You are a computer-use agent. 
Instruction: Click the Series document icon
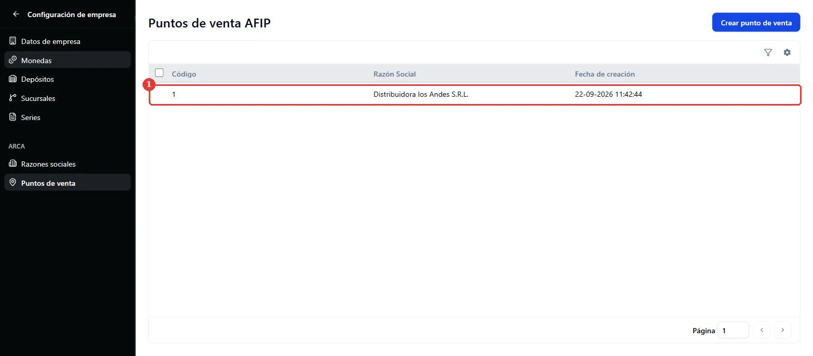pos(13,117)
